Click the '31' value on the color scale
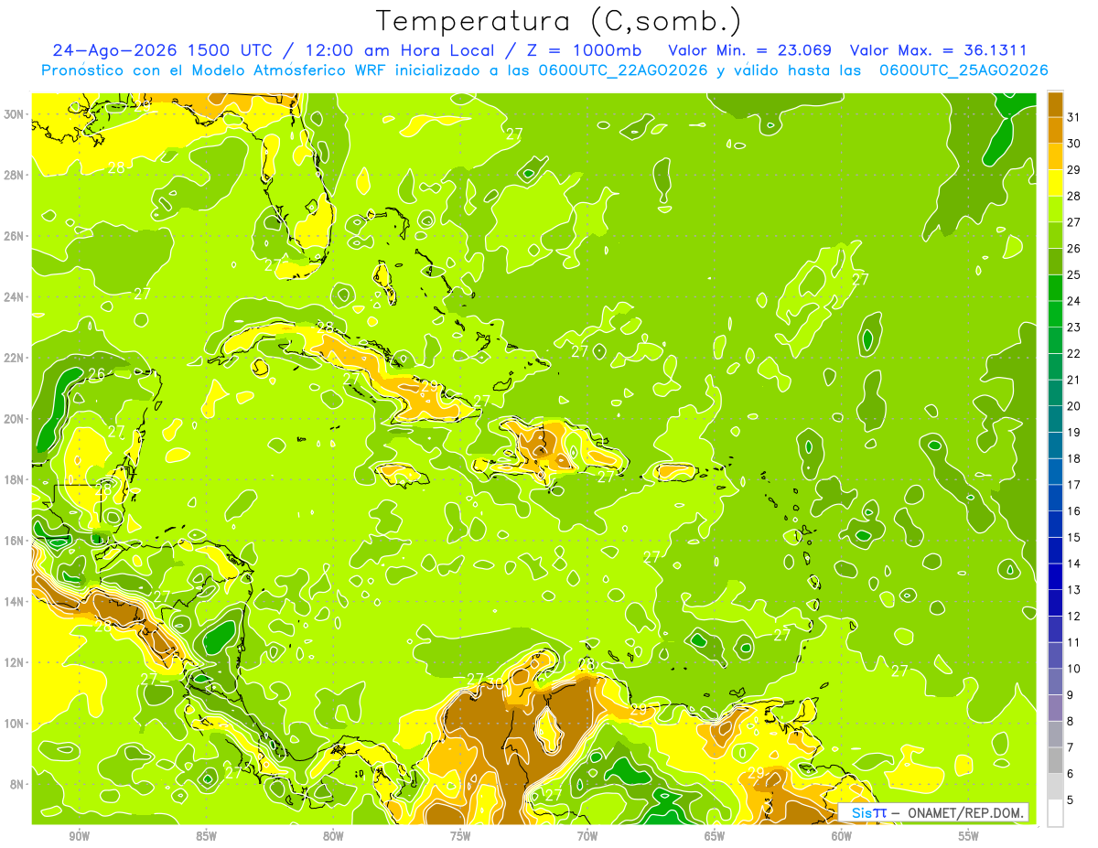 click(x=1073, y=117)
